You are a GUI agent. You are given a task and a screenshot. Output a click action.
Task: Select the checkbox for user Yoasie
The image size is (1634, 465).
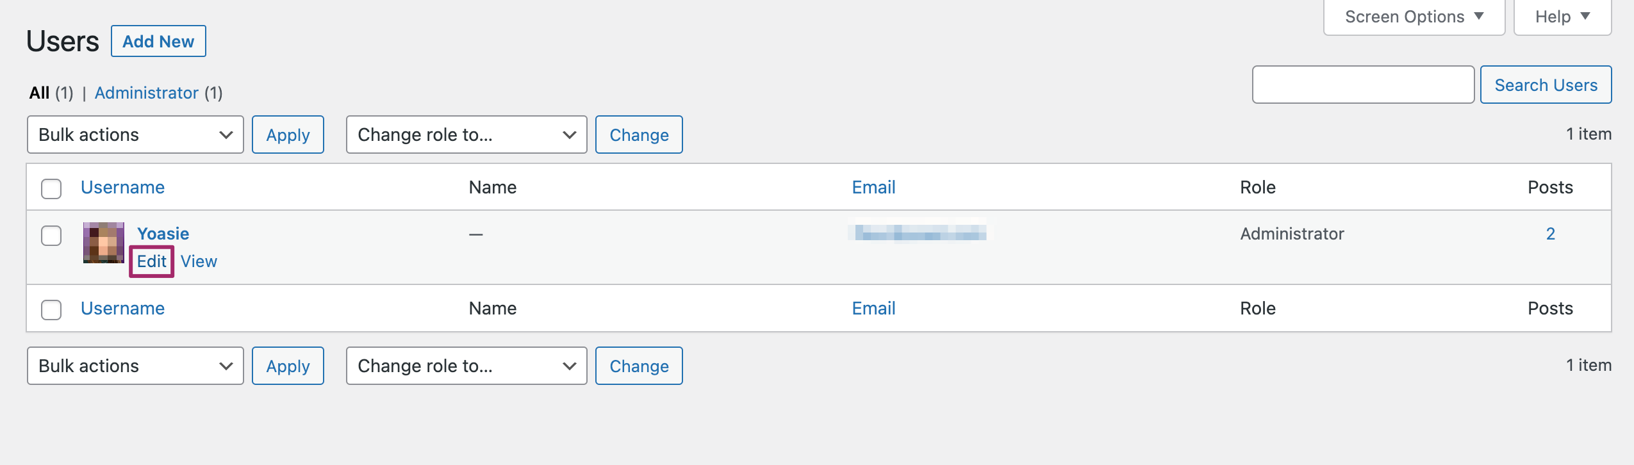click(x=51, y=235)
